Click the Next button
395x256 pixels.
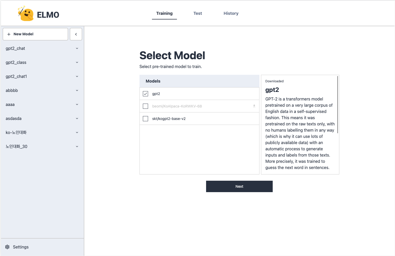[x=239, y=186]
